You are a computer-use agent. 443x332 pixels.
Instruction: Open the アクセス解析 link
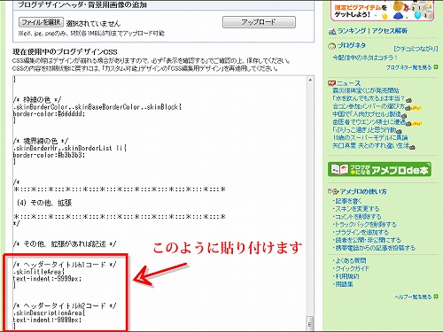click(x=390, y=31)
